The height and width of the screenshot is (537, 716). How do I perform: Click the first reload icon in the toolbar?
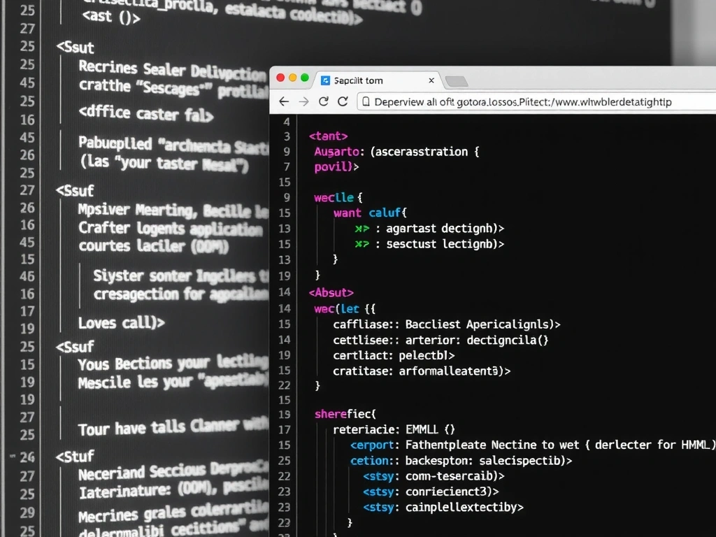322,101
